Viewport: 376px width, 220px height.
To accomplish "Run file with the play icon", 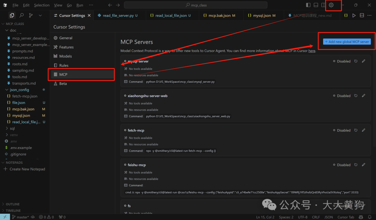I will 354,15.
